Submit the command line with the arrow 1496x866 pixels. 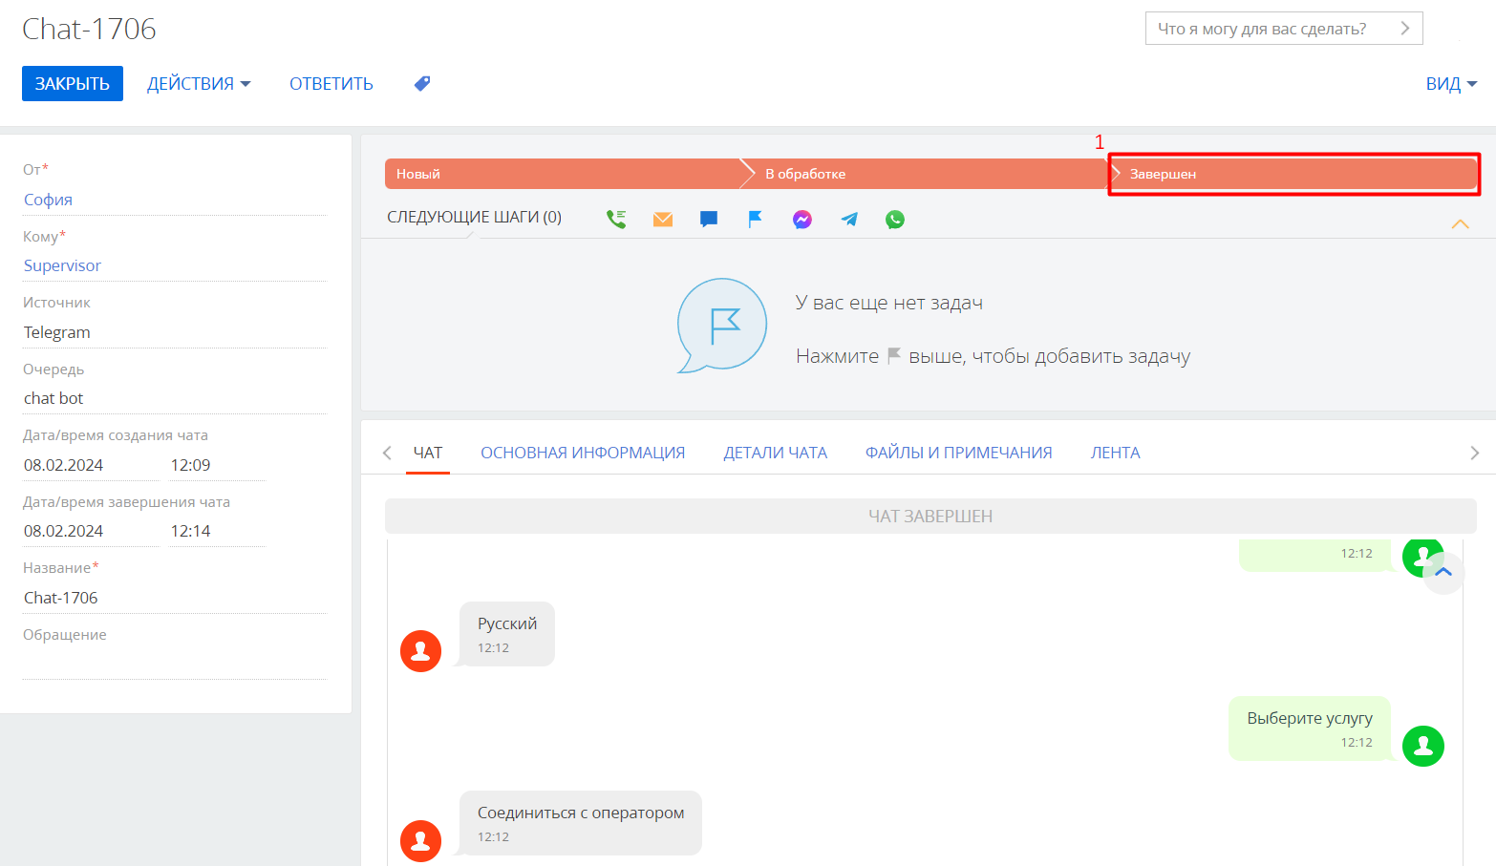coord(1405,29)
